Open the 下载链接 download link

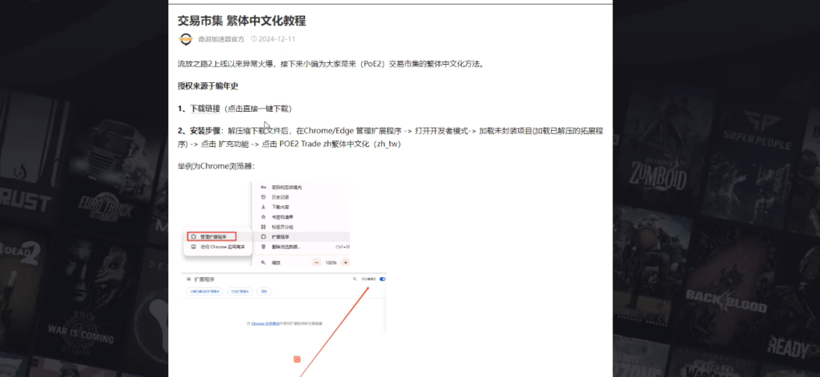(205, 109)
